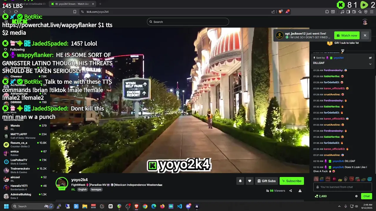Viewport: 376px width, 211px height.
Task: Open Discord from taskbar
Action: (x=188, y=206)
